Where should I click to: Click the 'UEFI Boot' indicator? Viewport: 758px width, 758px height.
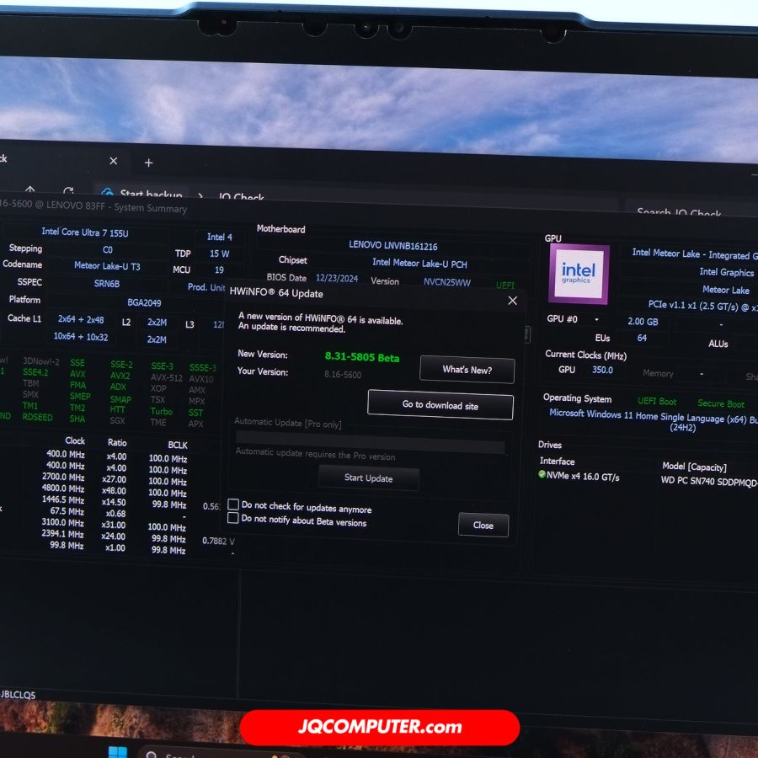(x=657, y=401)
